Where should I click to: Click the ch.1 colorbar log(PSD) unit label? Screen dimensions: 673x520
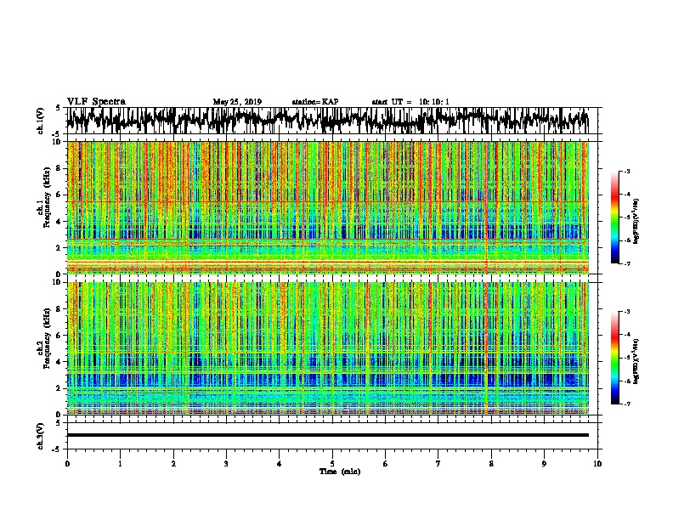(636, 222)
